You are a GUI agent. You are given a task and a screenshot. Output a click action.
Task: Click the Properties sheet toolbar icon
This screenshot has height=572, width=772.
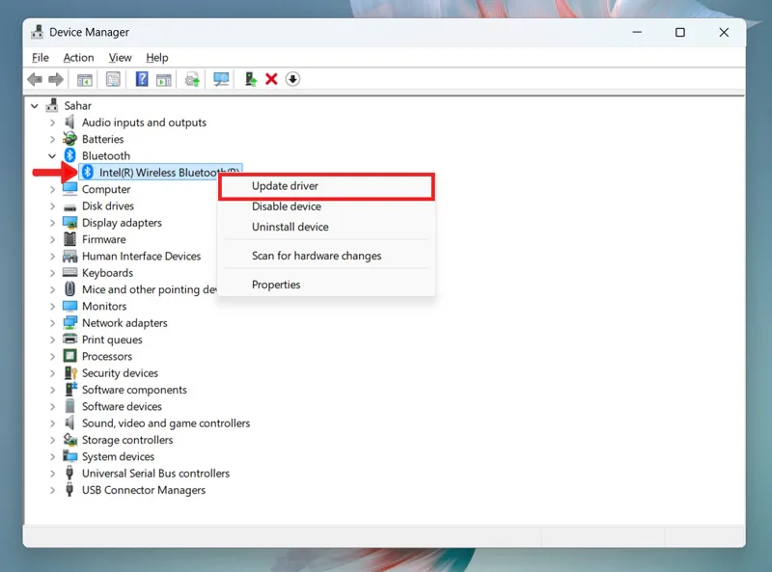tap(113, 79)
